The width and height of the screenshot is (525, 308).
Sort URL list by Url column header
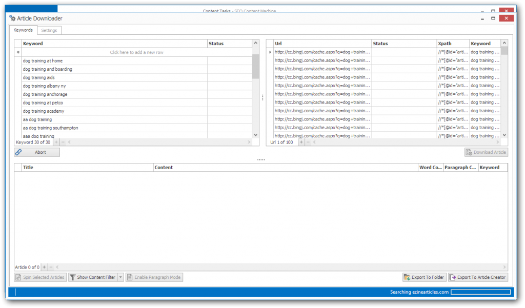pos(322,44)
